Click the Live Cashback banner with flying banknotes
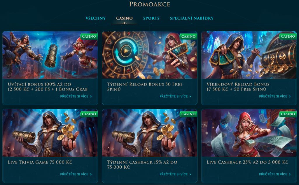Image resolution: width=299 pixels, height=185 pixels. 249,133
